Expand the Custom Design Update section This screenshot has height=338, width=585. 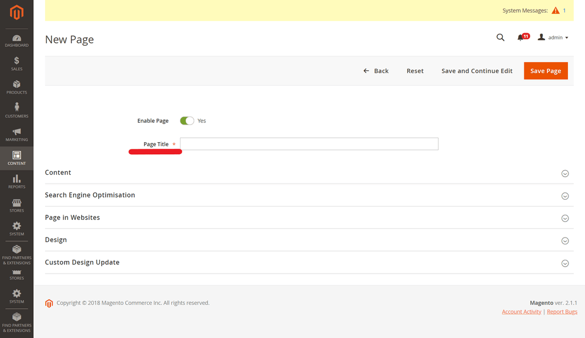coord(309,262)
